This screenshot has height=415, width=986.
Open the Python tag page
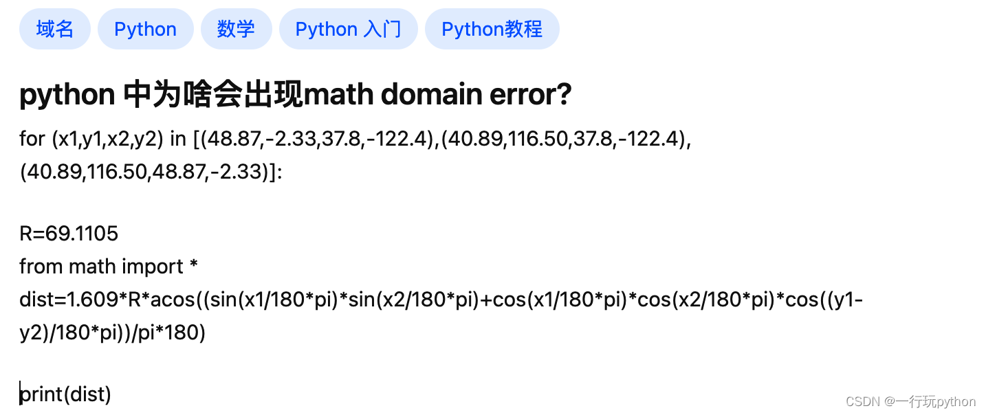tap(145, 28)
